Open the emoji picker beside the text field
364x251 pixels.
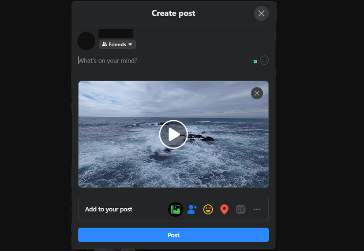pyautogui.click(x=264, y=60)
